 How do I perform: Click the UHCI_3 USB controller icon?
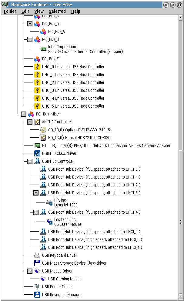37,90
